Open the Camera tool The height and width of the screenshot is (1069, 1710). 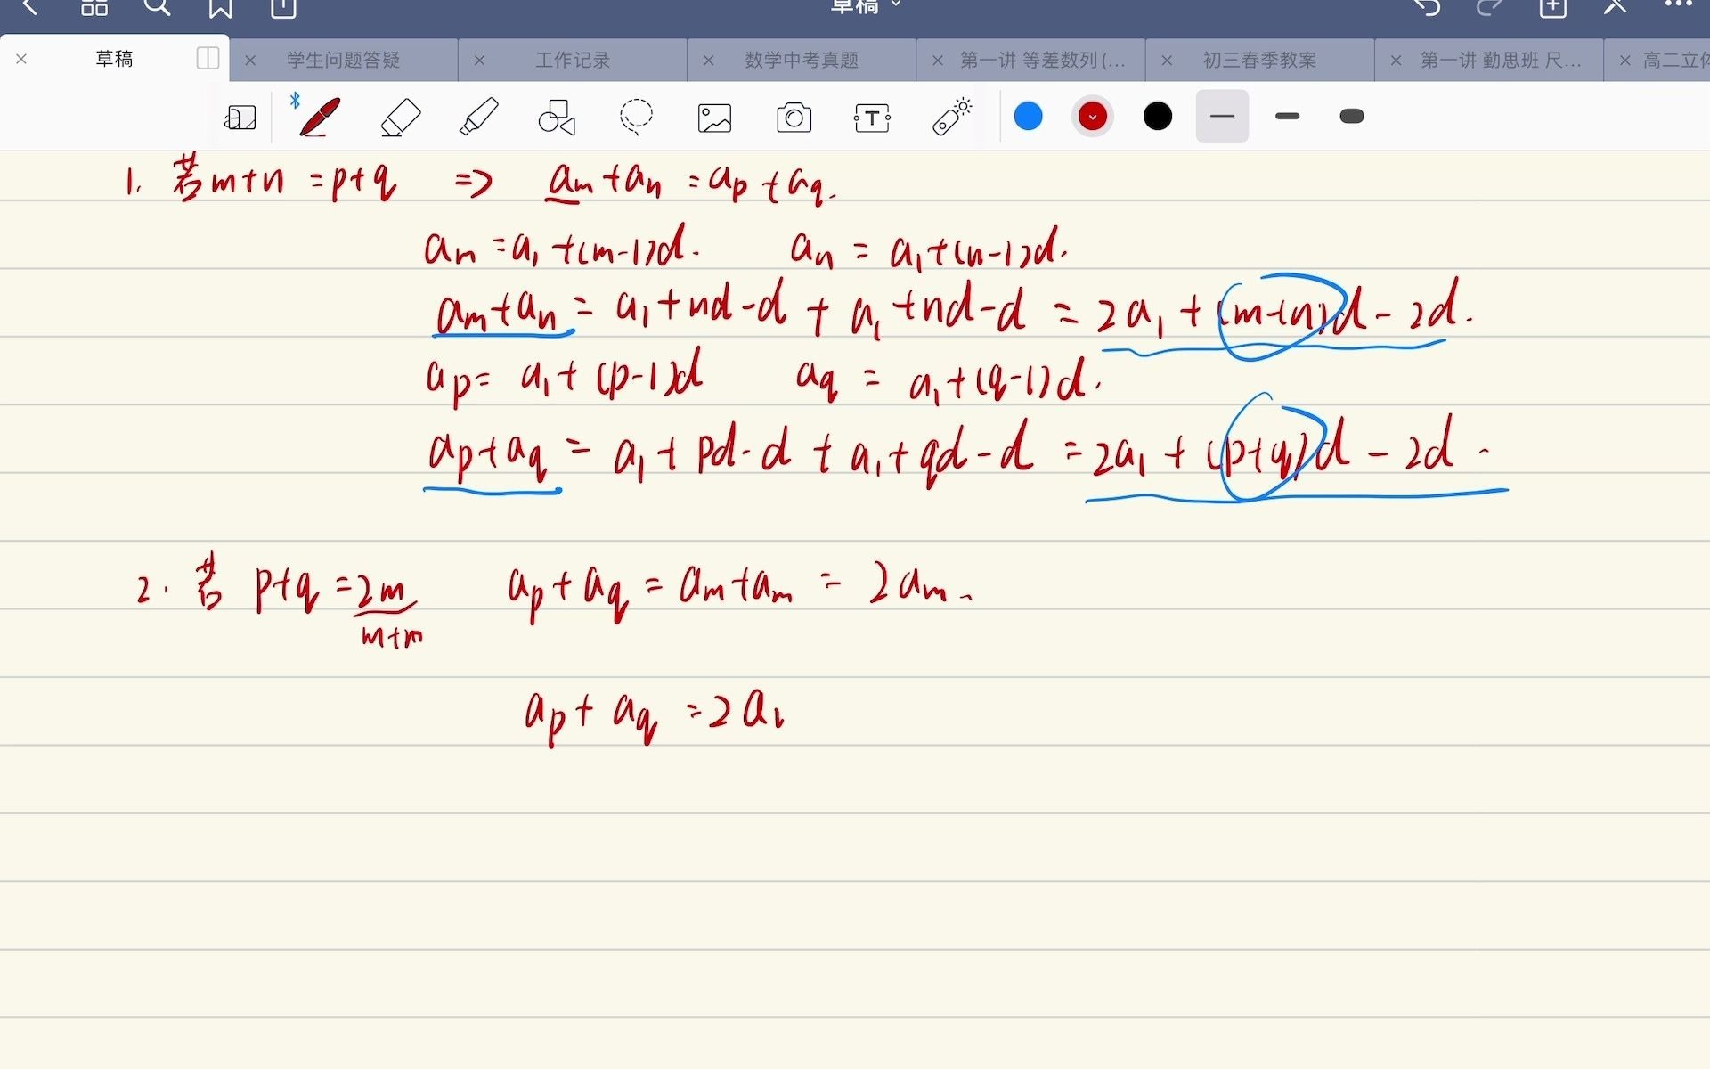click(x=794, y=117)
